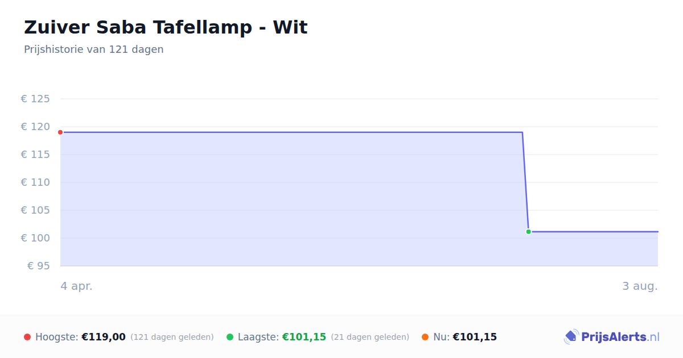Click the orange Nu legend dot
Viewport: 683px width, 358px height.
pyautogui.click(x=425, y=337)
